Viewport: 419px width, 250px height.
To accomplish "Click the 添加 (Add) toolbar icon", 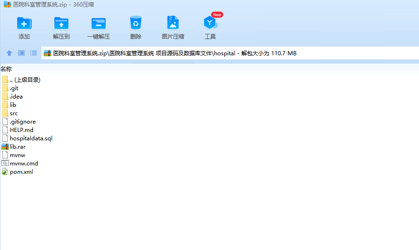I will 24,23.
